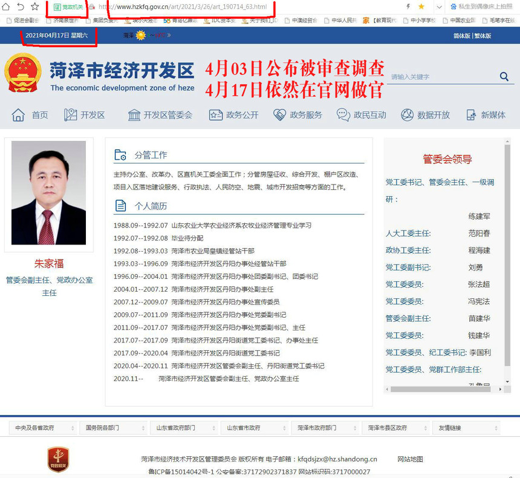Click the red 党政机关 shield badge in footer

coord(59,459)
